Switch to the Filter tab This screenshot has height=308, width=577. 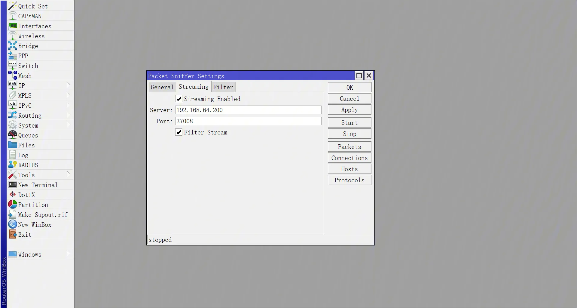(x=223, y=87)
